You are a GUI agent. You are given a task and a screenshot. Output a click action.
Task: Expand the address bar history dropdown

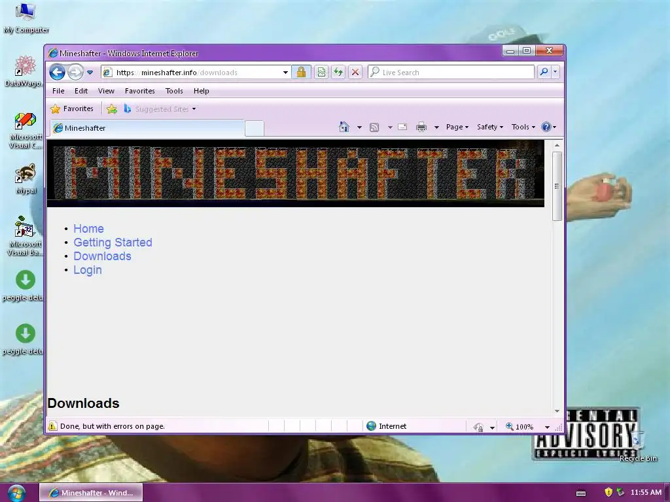285,73
